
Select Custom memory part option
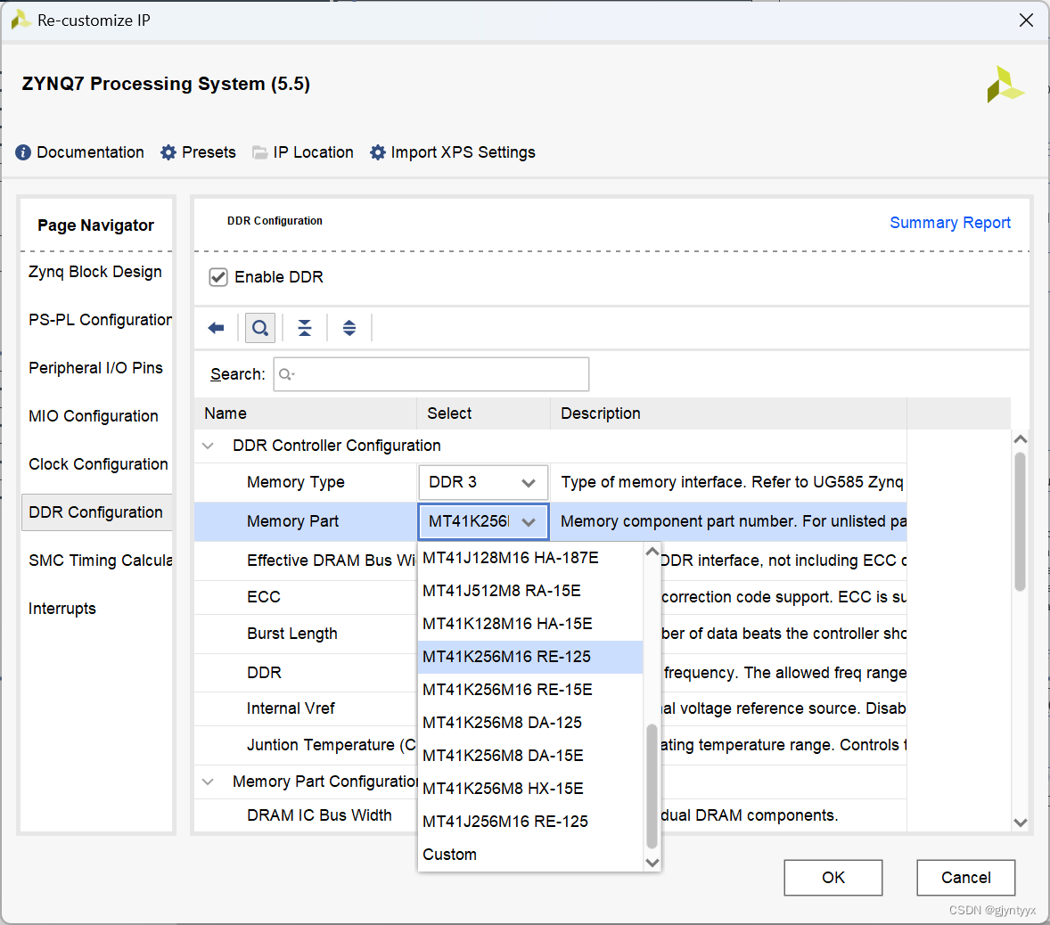tap(529, 855)
